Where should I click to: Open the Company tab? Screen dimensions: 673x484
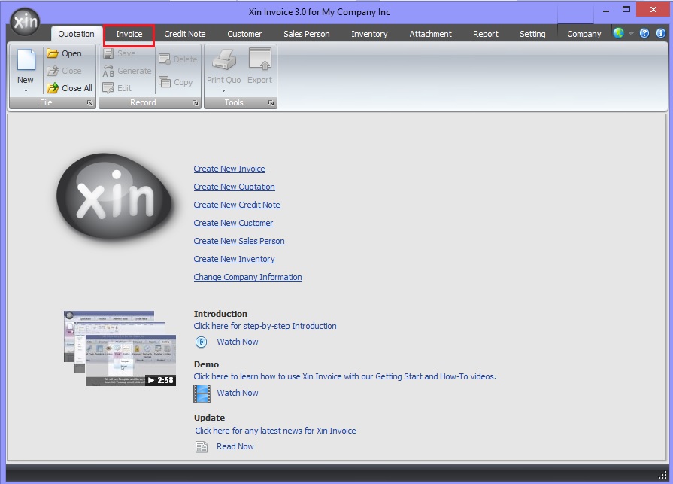[x=584, y=34]
